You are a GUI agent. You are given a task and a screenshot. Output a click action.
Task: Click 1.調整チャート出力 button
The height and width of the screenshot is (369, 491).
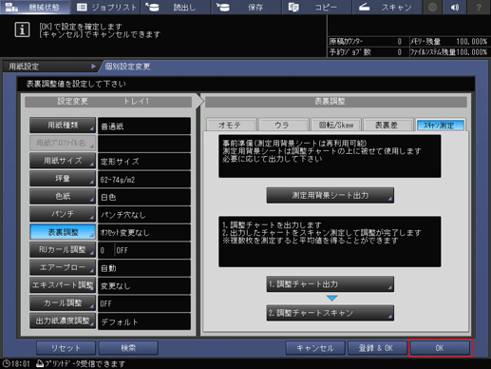pyautogui.click(x=330, y=284)
